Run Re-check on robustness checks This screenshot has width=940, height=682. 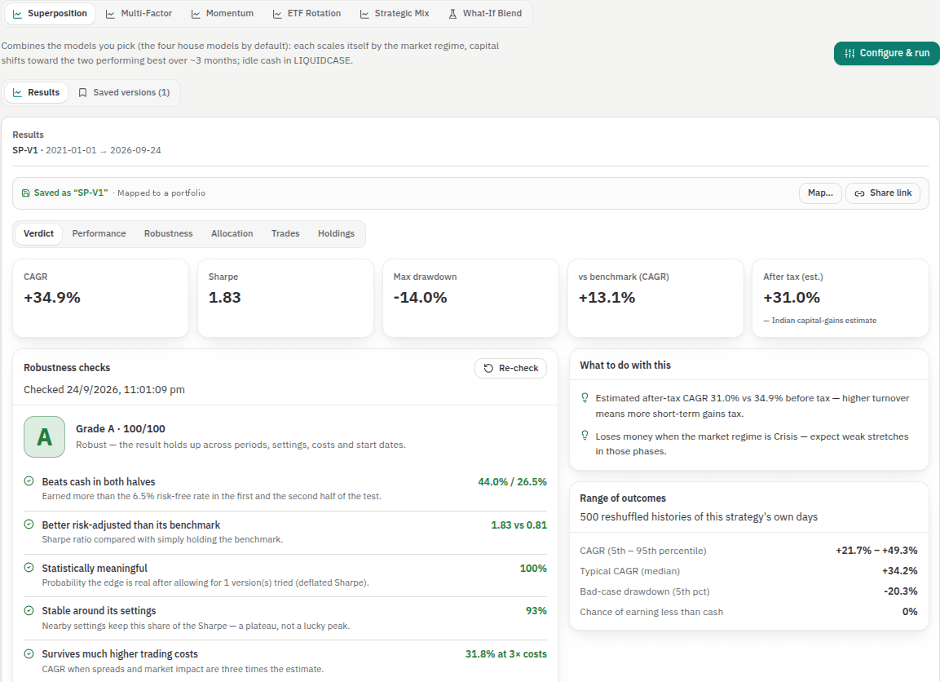pyautogui.click(x=511, y=368)
